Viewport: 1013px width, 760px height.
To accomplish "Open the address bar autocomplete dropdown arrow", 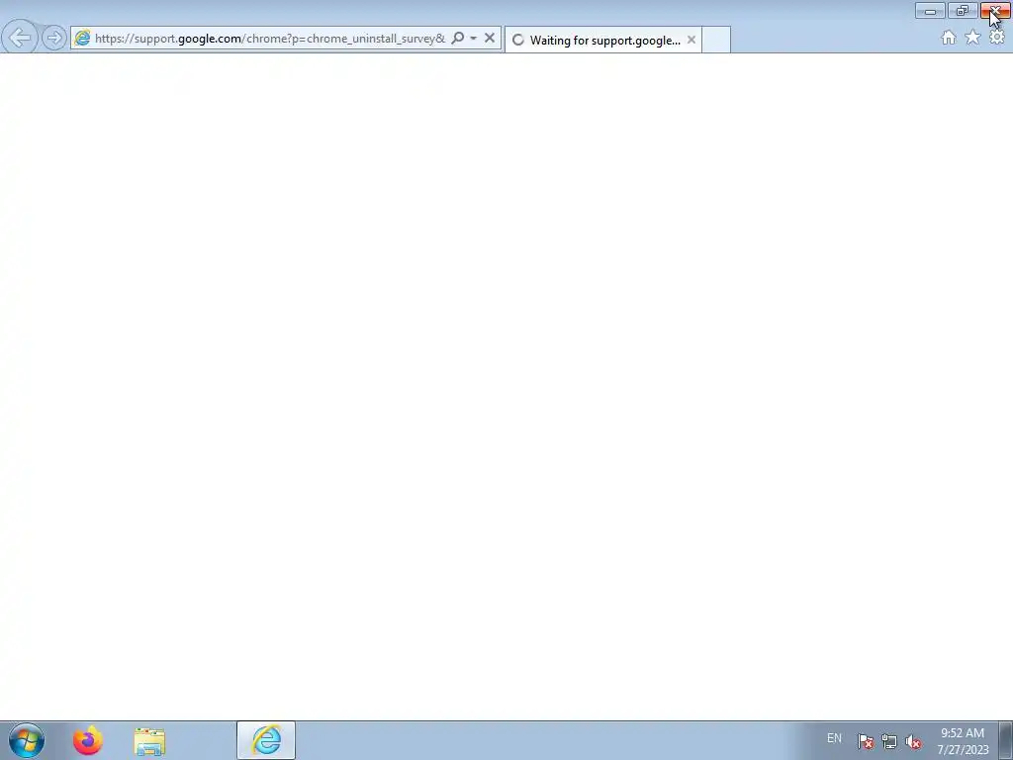I will point(474,39).
